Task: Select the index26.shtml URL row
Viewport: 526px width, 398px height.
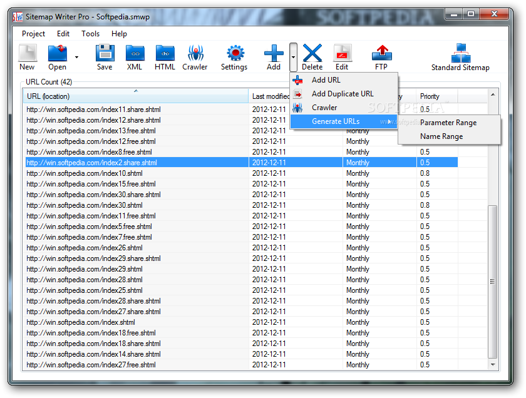Action: 242,248
